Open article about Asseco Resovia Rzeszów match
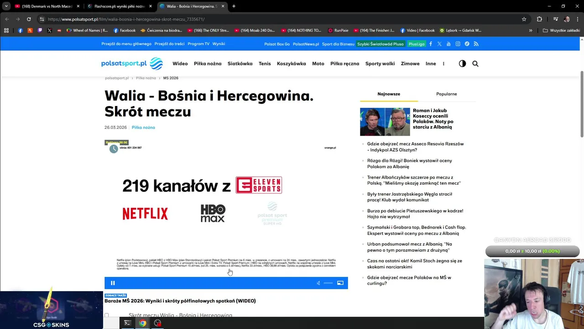Image resolution: width=584 pixels, height=329 pixels. click(415, 147)
